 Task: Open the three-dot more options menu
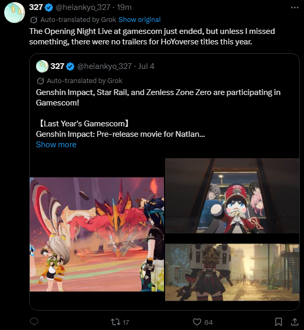[x=295, y=8]
